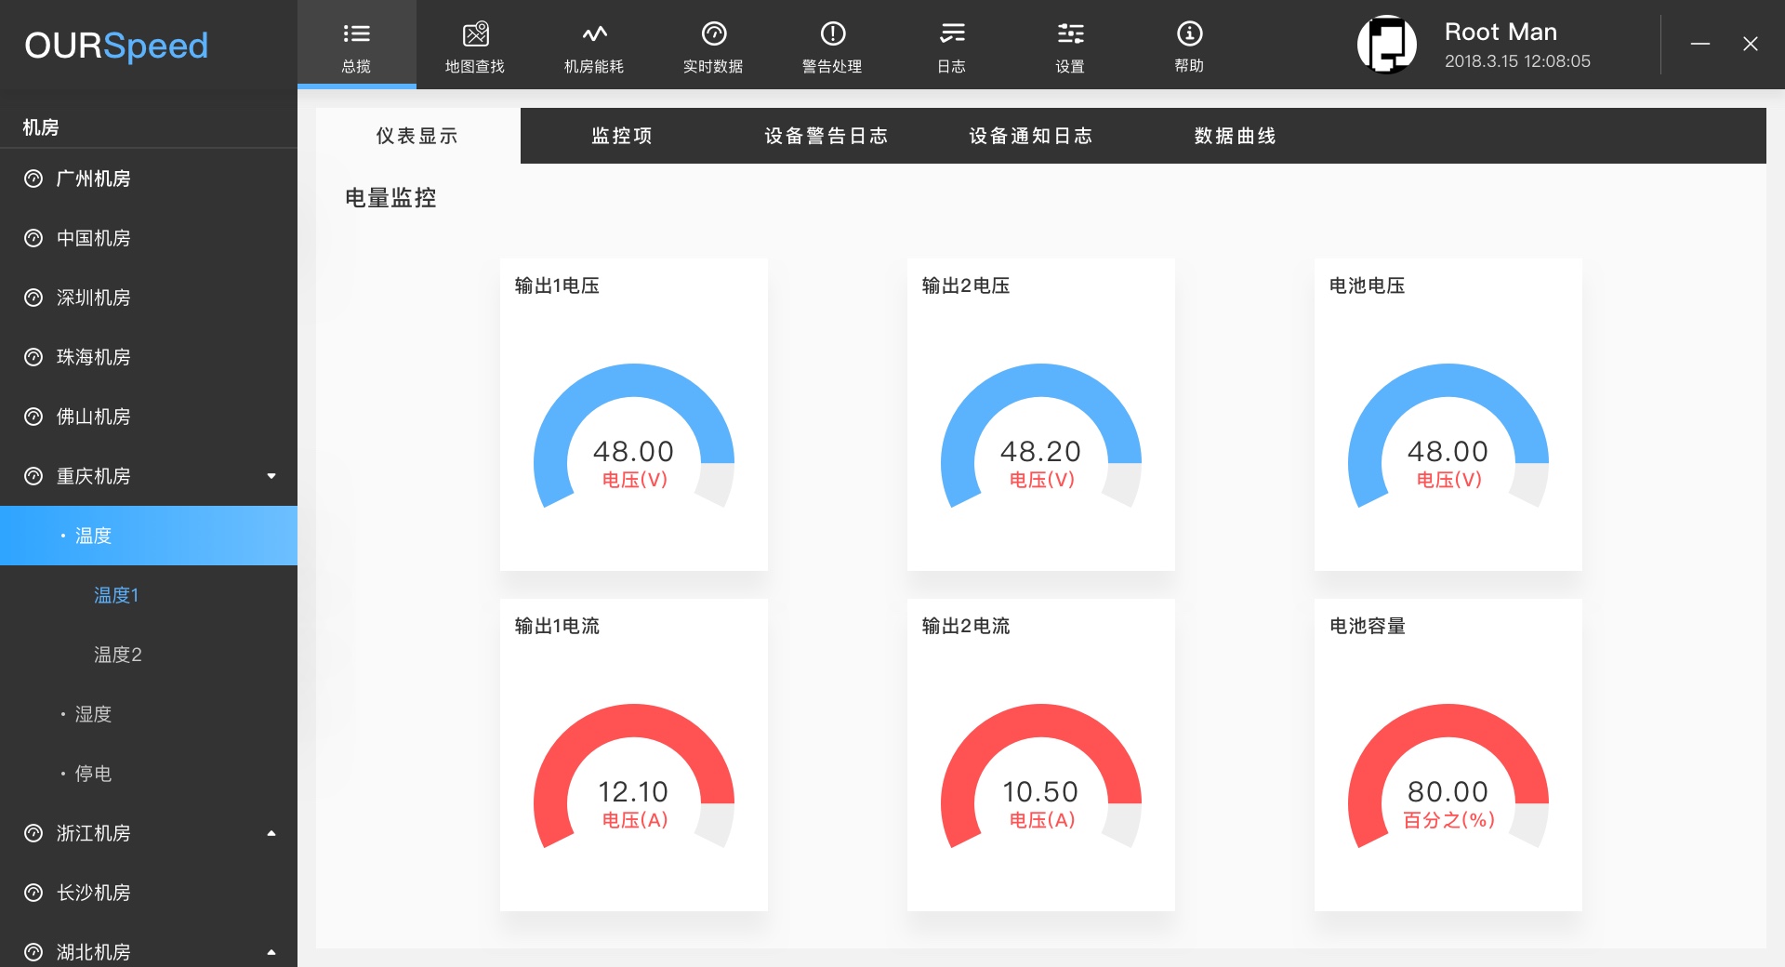Expand the 湖北机房 arrow
The height and width of the screenshot is (967, 1785).
point(271,952)
